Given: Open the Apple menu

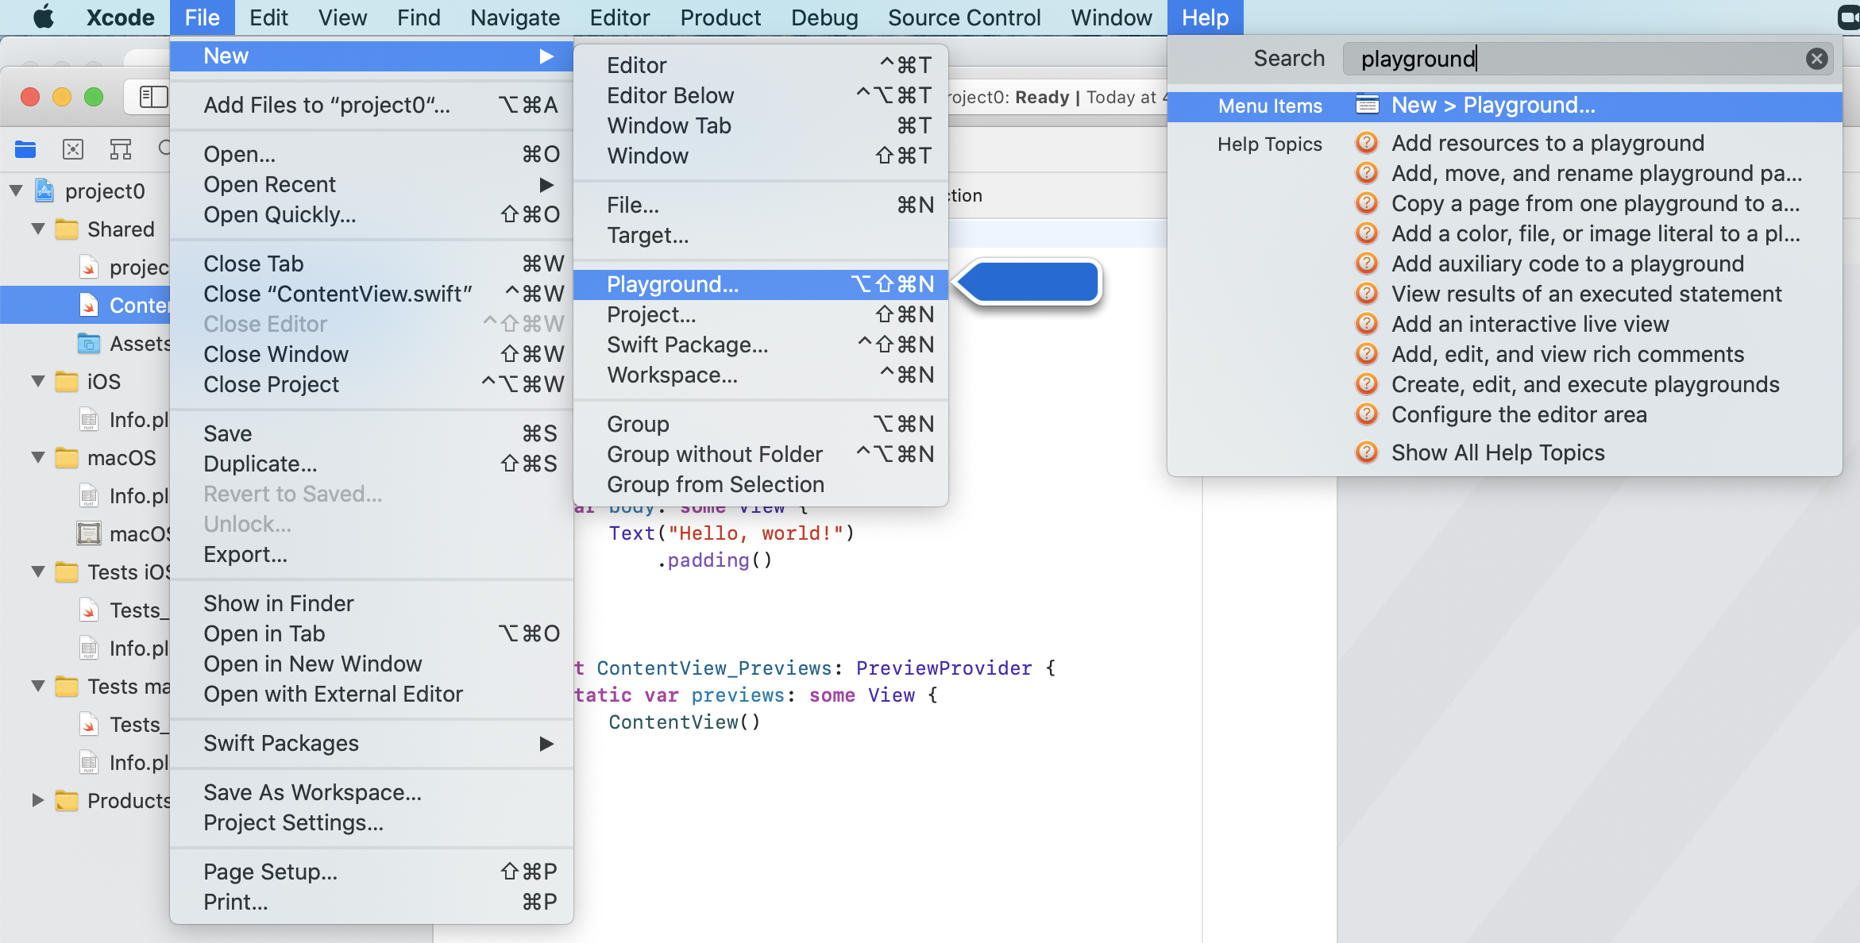Looking at the screenshot, I should [44, 17].
